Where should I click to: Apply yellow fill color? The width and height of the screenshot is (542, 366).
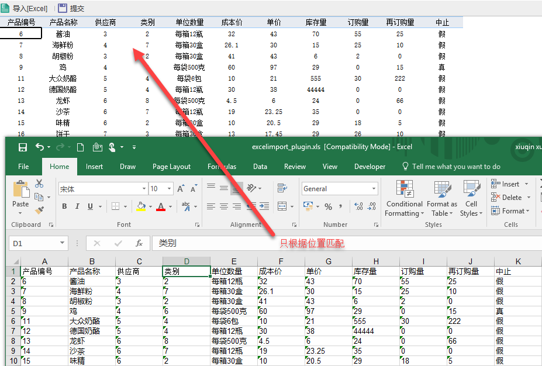(x=141, y=206)
